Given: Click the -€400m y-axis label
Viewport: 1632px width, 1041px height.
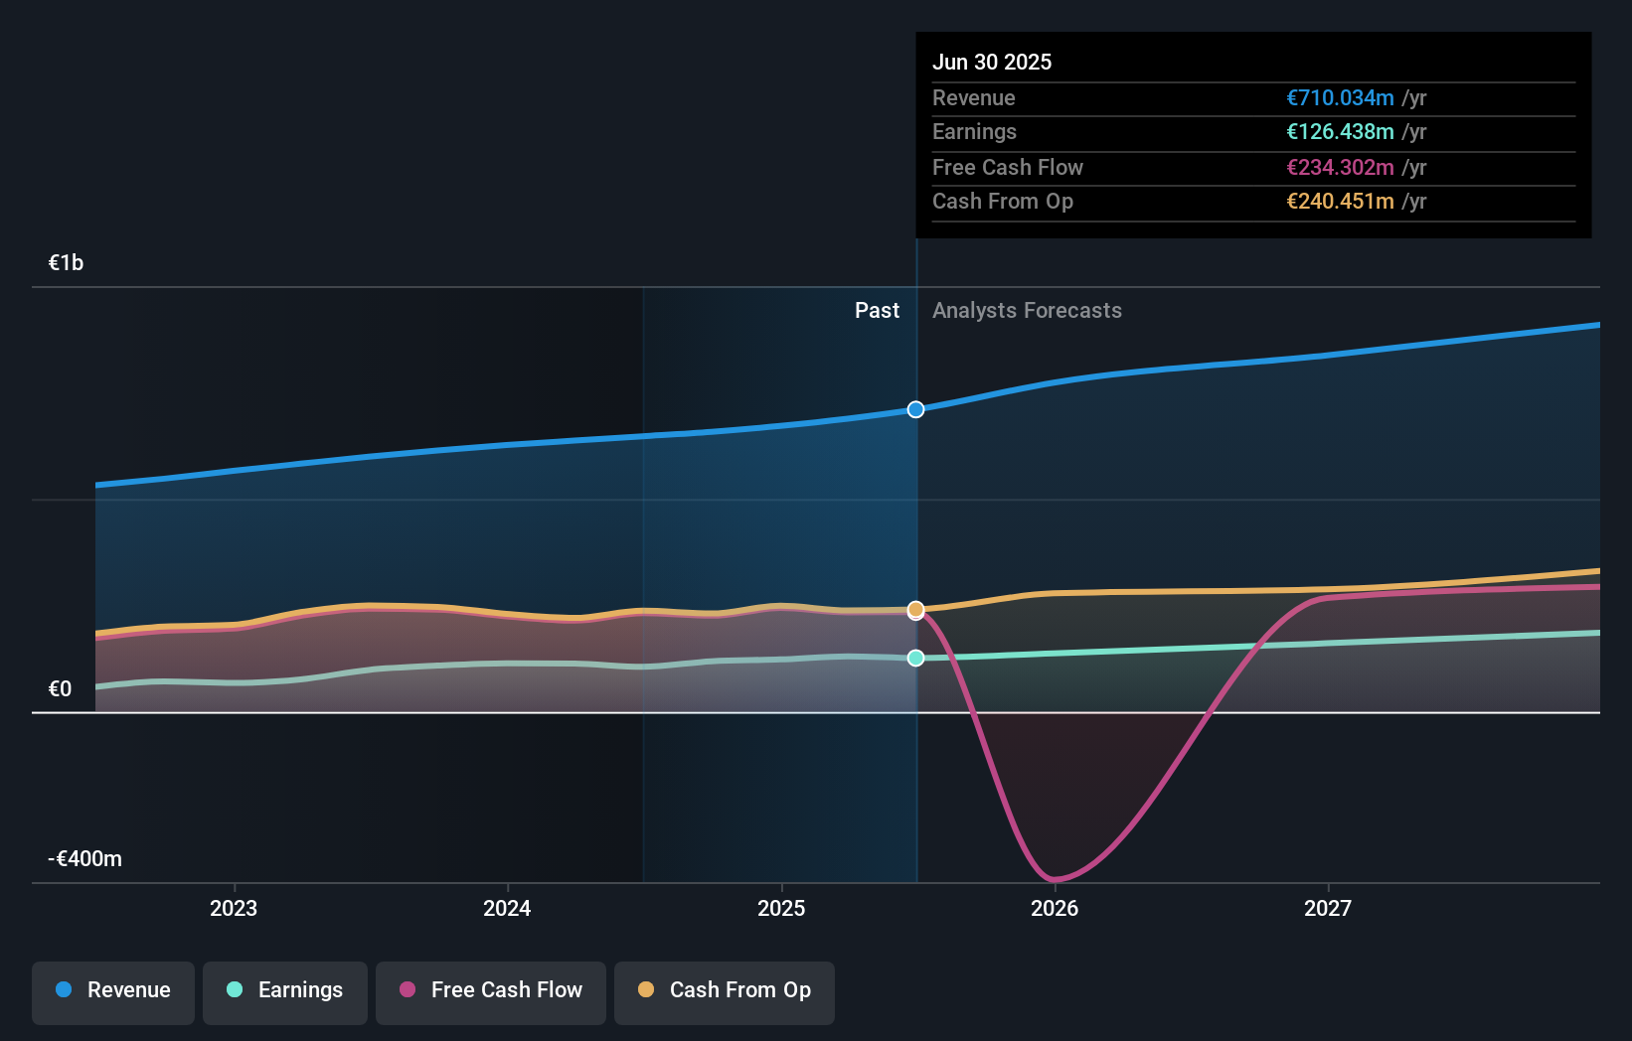Looking at the screenshot, I should pos(84,858).
